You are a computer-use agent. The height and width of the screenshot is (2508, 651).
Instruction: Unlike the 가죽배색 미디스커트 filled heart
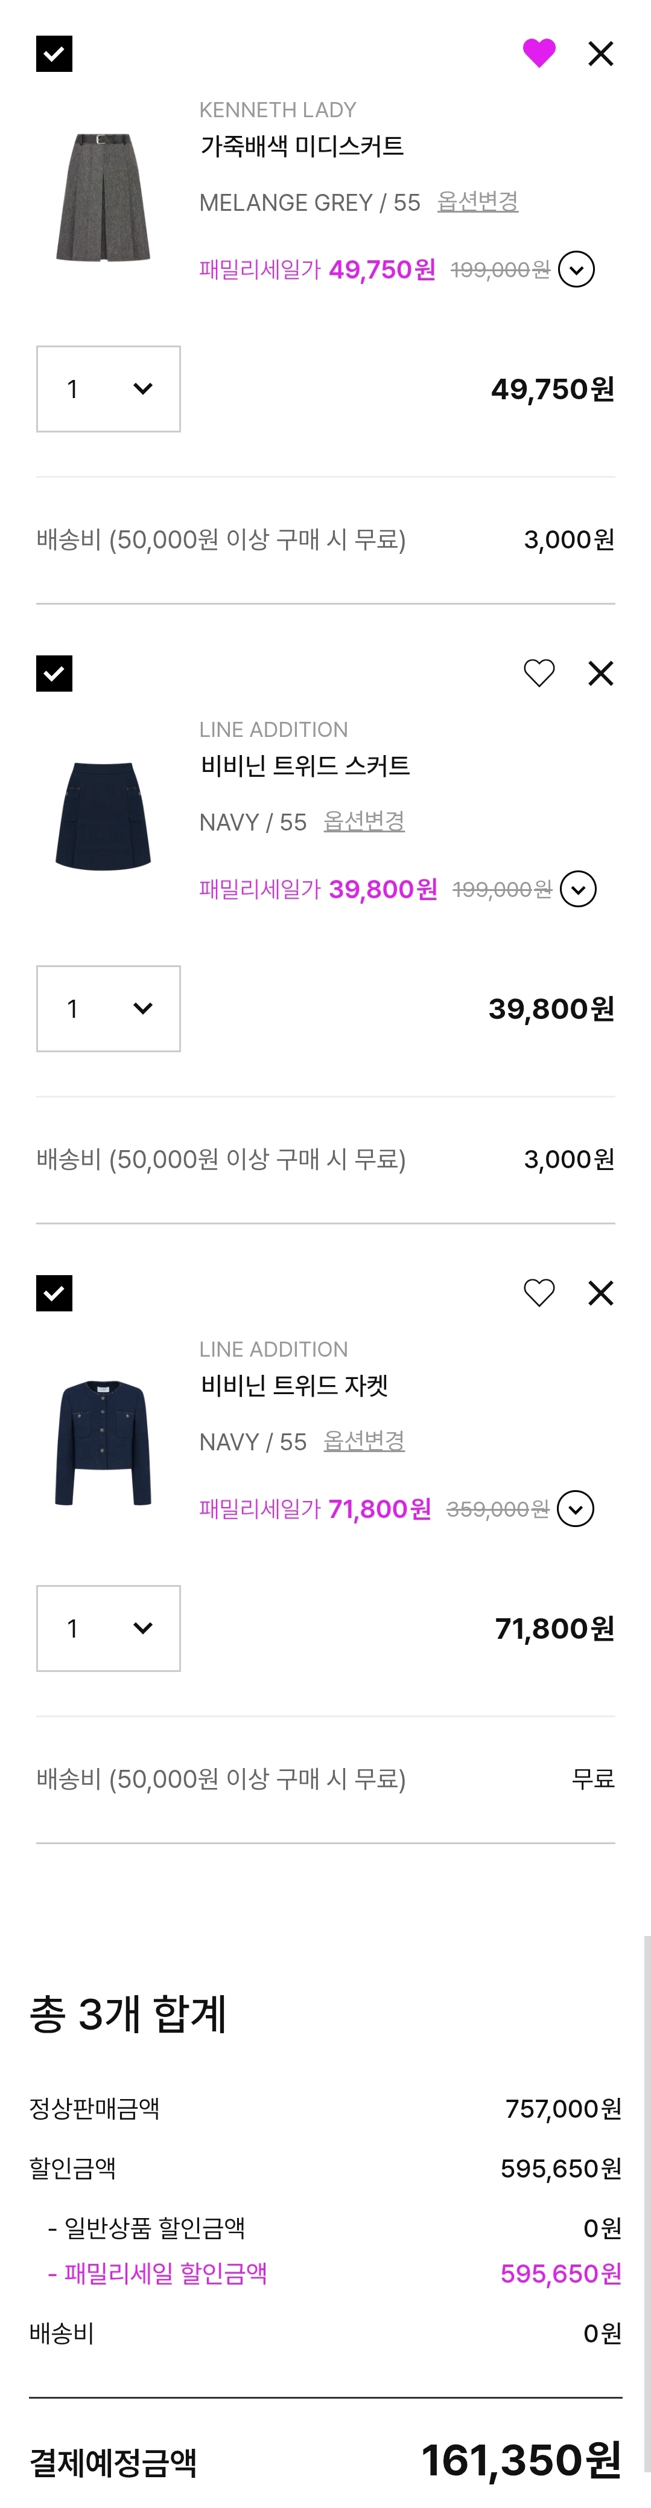click(539, 54)
